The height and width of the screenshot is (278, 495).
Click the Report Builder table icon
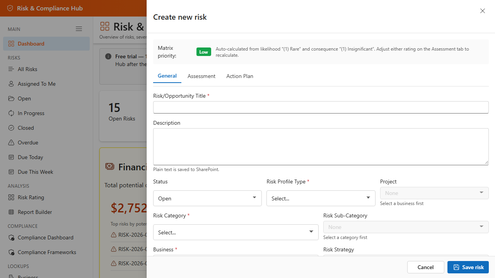(x=11, y=212)
